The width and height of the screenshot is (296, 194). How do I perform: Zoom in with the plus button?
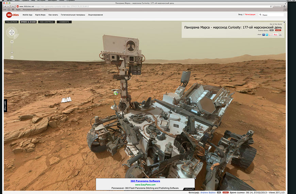tap(12, 42)
